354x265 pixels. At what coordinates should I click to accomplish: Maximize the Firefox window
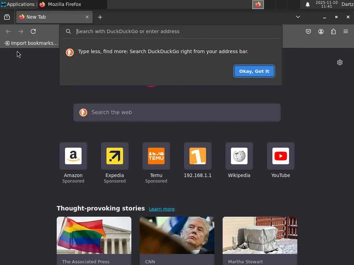336,17
